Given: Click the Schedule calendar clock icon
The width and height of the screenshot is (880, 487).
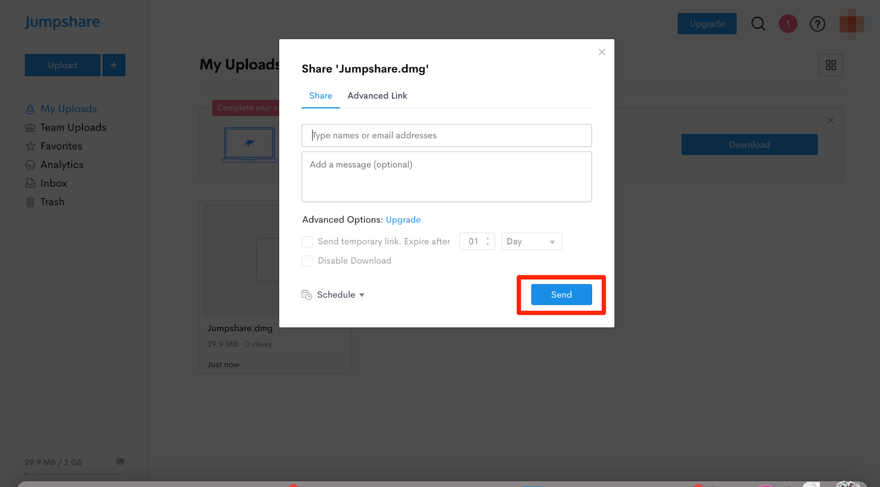Looking at the screenshot, I should 307,295.
